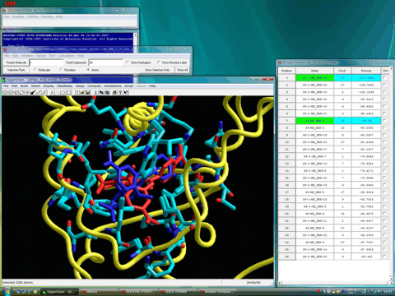Click the Energy column header
This screenshot has height=296, width=395.
(x=366, y=71)
